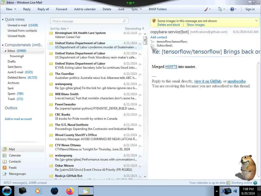Image resolution: width=261 pixels, height=196 pixels.
Task: Click Add contact link
Action: tap(159, 37)
